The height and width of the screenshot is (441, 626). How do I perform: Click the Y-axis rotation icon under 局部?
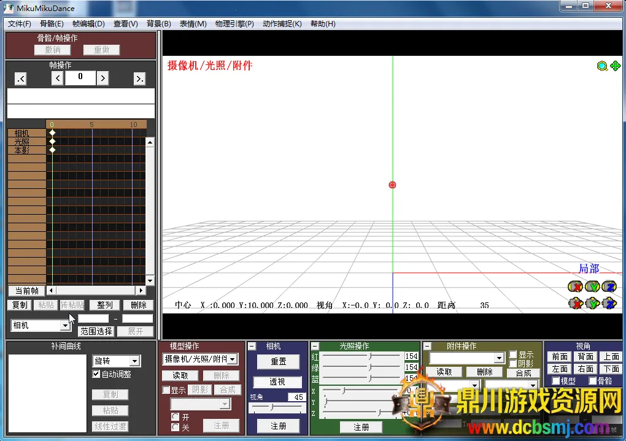(x=592, y=286)
